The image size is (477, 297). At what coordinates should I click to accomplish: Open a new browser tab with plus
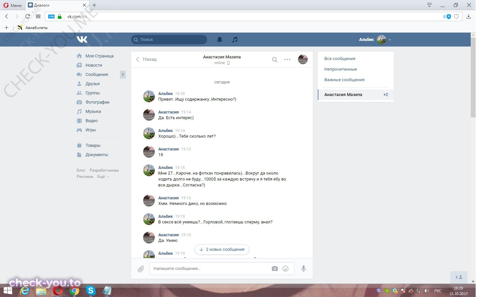pyautogui.click(x=94, y=5)
